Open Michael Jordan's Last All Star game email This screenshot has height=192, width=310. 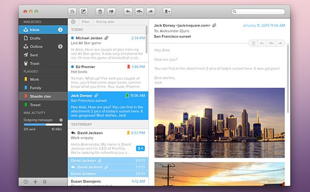108,48
